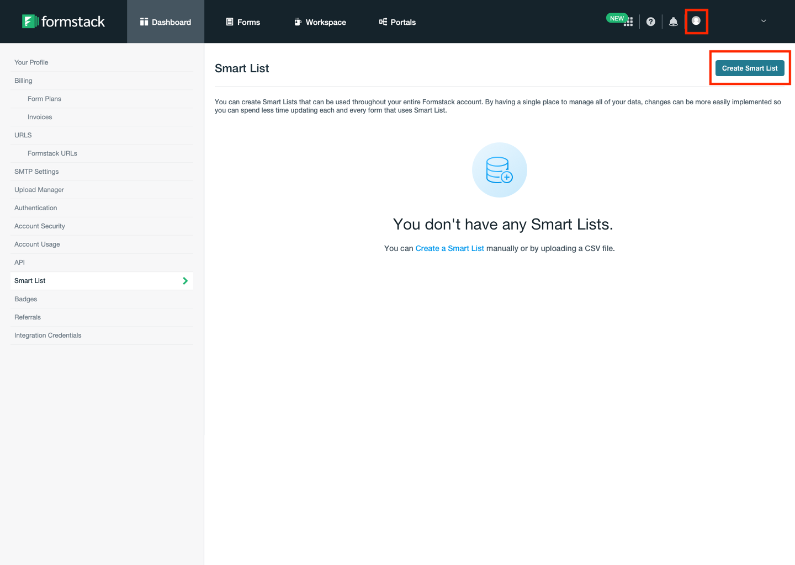Expand the dropdown arrow at top right
This screenshot has width=795, height=565.
(763, 21)
